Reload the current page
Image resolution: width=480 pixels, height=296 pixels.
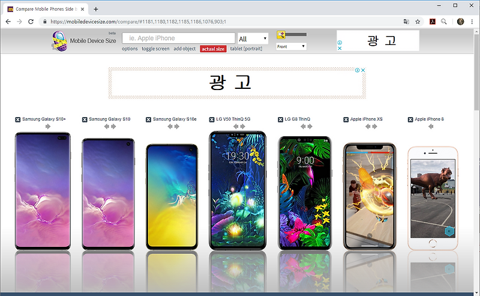31,22
